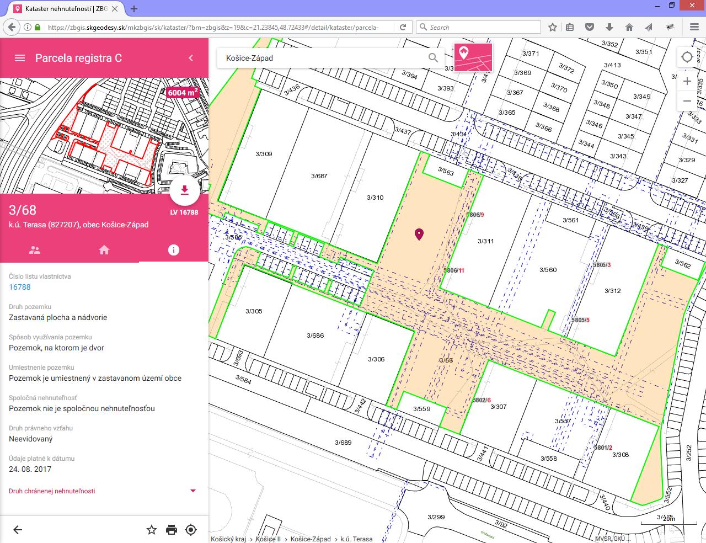706x543 pixels.
Task: Switch to the owners tab with people icon
Action: [35, 250]
